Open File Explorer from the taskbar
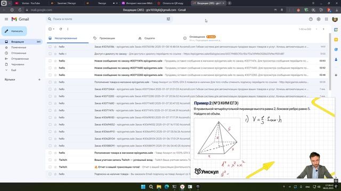Viewport: 341px width, 191px height. click(159, 187)
